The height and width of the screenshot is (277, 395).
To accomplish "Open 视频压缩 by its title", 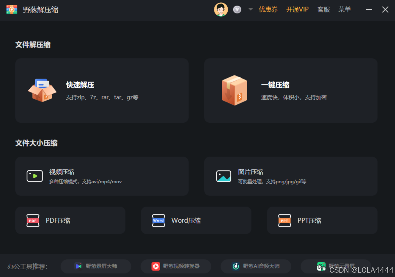I will coord(62,172).
